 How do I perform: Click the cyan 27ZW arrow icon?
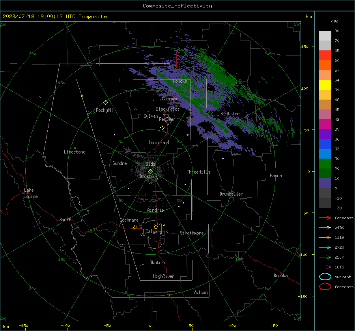pyautogui.click(x=325, y=248)
